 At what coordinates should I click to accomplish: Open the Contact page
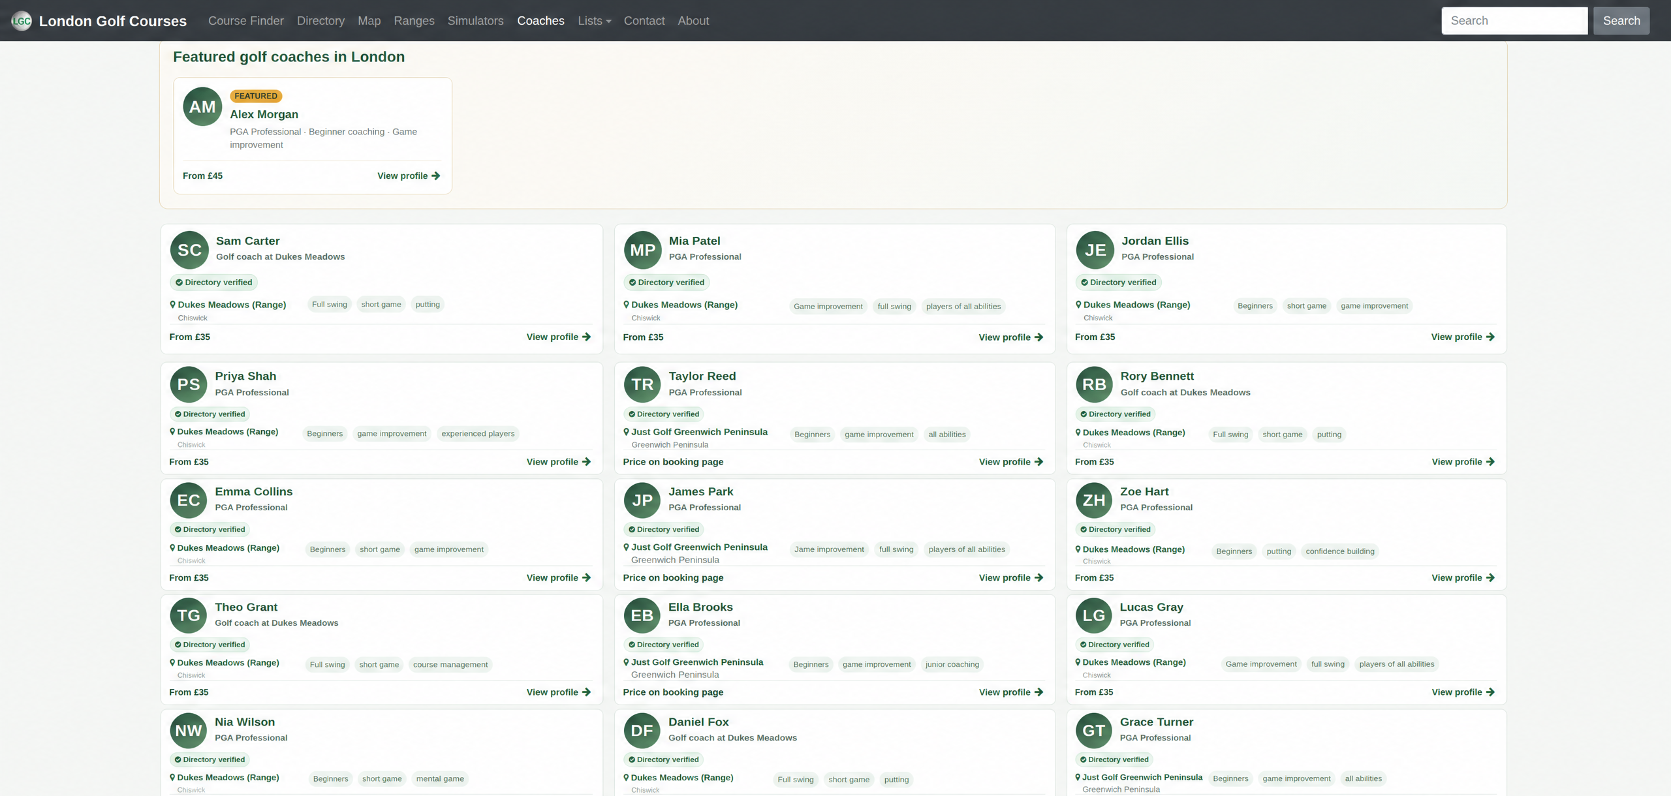click(x=644, y=21)
